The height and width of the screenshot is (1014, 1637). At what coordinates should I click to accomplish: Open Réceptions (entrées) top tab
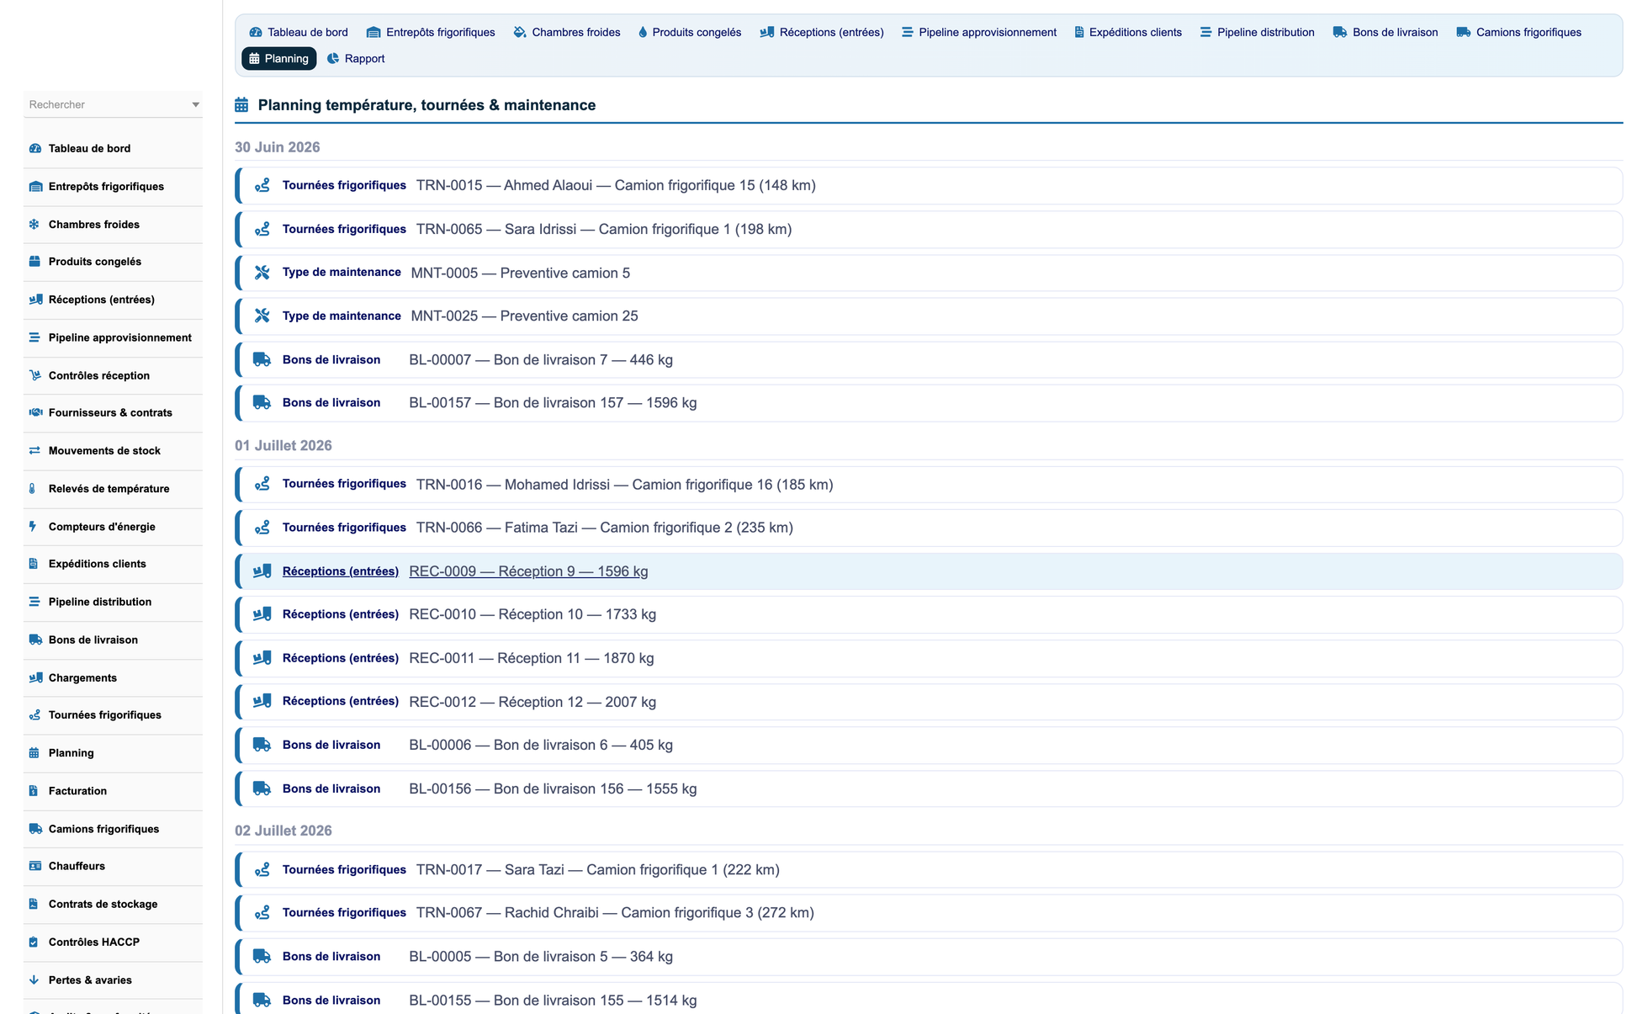tap(822, 32)
